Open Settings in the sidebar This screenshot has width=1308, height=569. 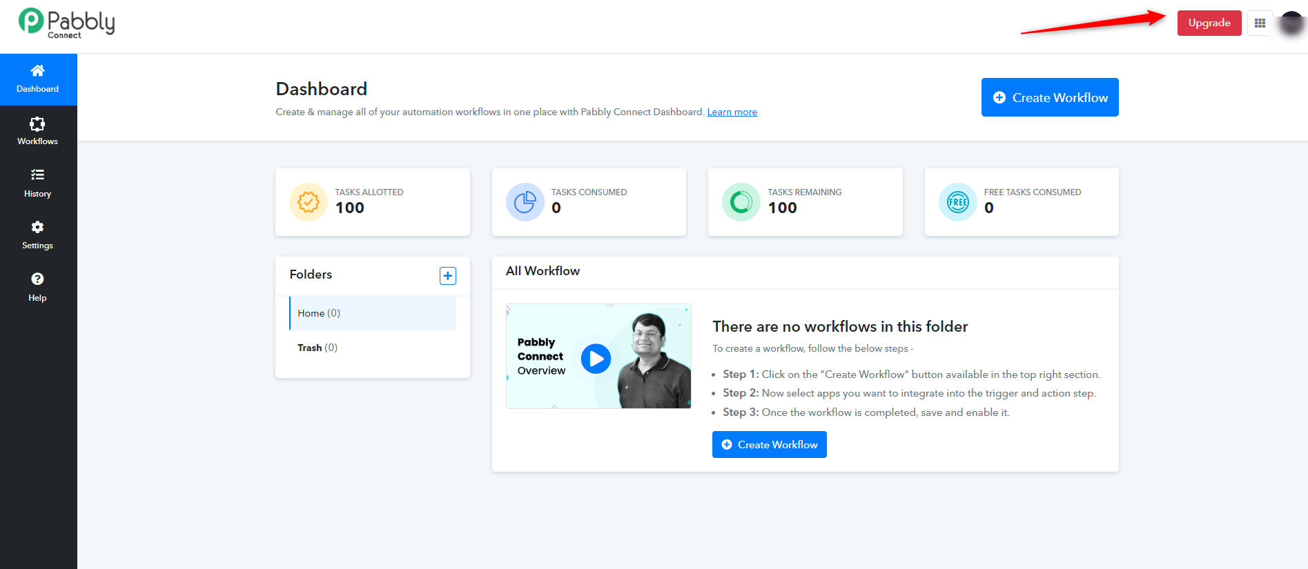38,236
